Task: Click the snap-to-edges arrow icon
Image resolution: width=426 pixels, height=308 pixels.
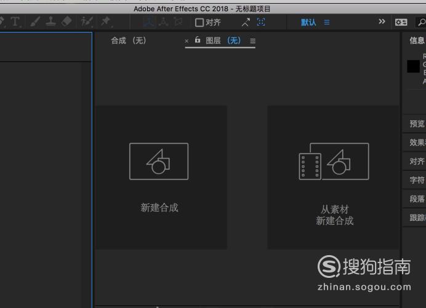Action: click(246, 23)
